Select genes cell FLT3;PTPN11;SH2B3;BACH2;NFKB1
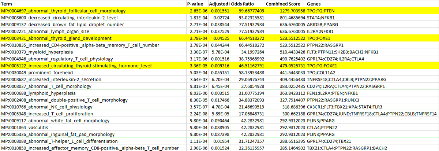The height and width of the screenshot is (151, 439). coord(372,52)
